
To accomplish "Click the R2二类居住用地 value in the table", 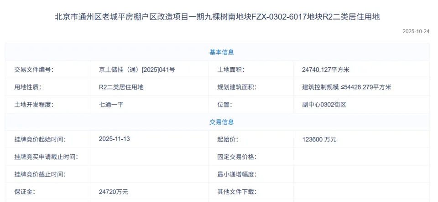I will [121, 87].
